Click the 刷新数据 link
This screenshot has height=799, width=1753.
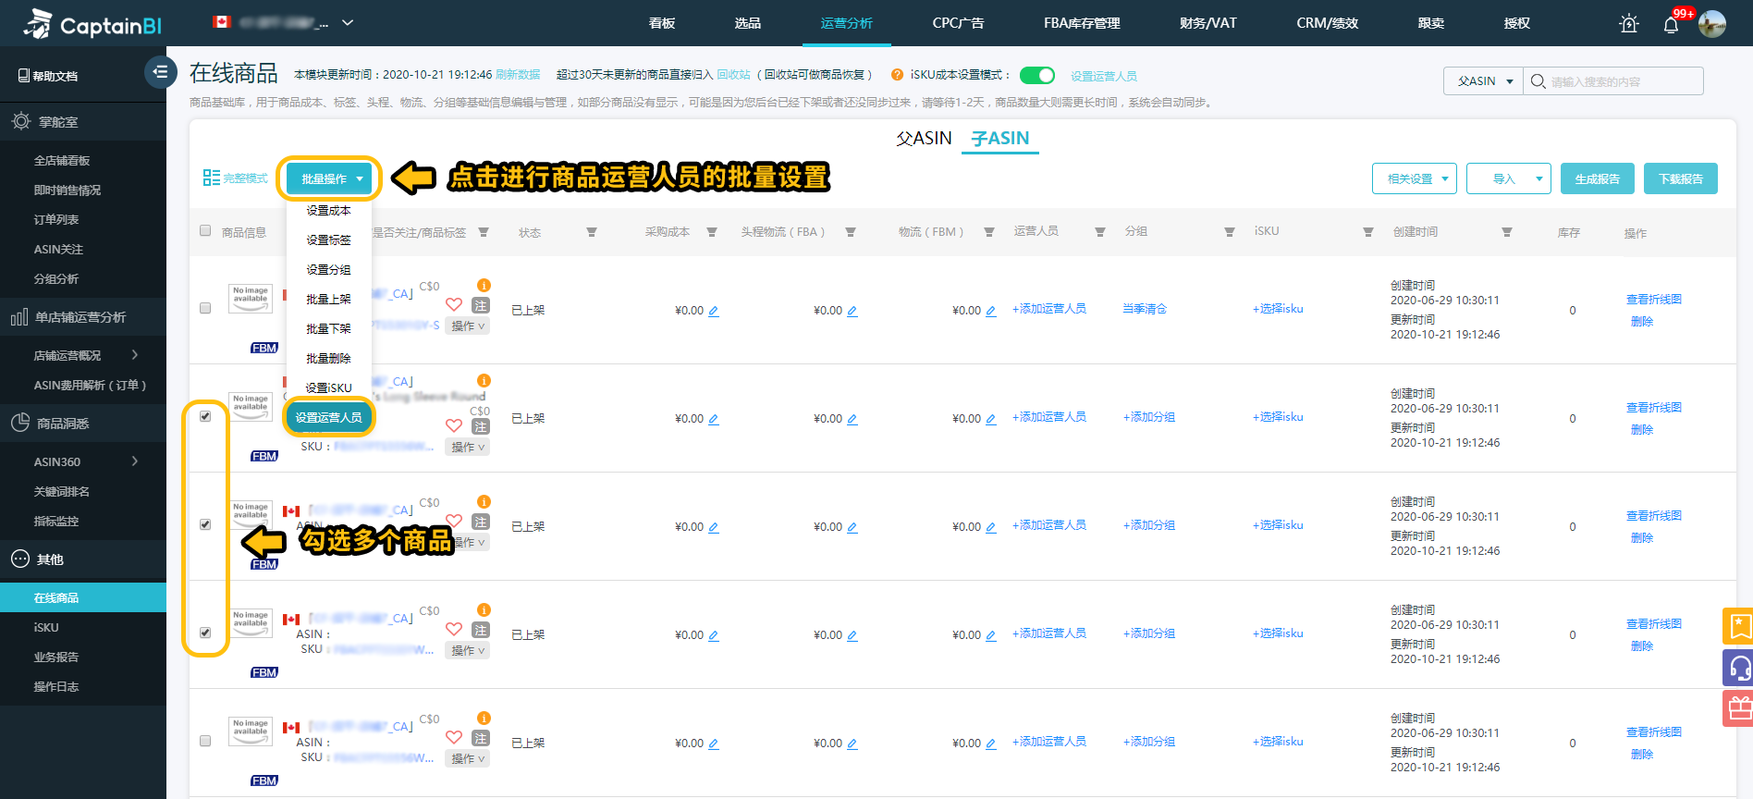click(x=518, y=75)
